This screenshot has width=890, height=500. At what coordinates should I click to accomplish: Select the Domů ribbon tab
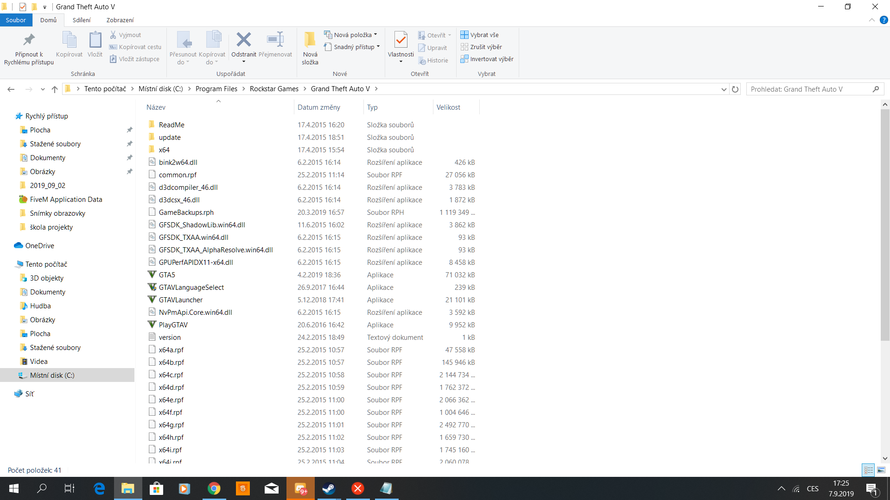(x=48, y=20)
